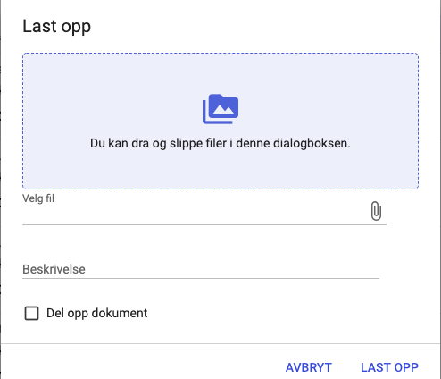
Task: Click the dashed drag-and-drop upload area
Action: tap(220, 121)
